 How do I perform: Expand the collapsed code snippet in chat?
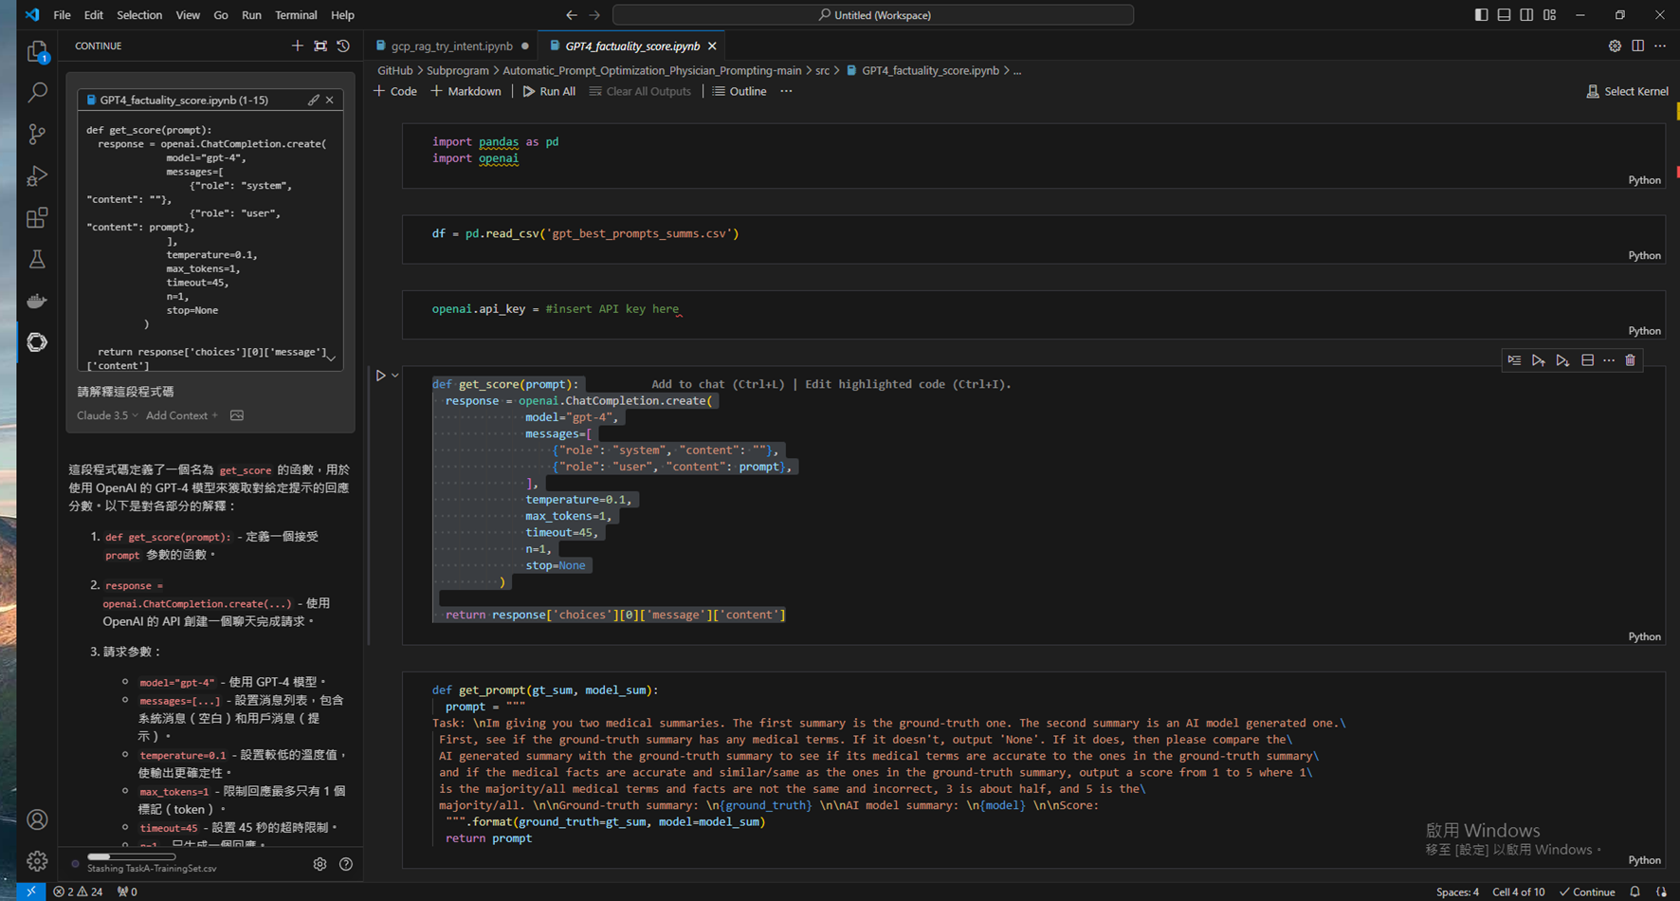[x=331, y=359]
